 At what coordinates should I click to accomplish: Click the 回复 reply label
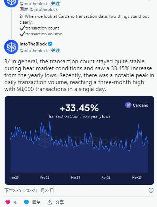(36, 202)
